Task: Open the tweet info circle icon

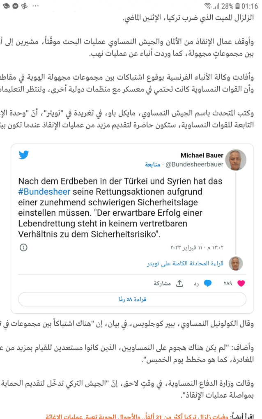Action: pos(24,247)
